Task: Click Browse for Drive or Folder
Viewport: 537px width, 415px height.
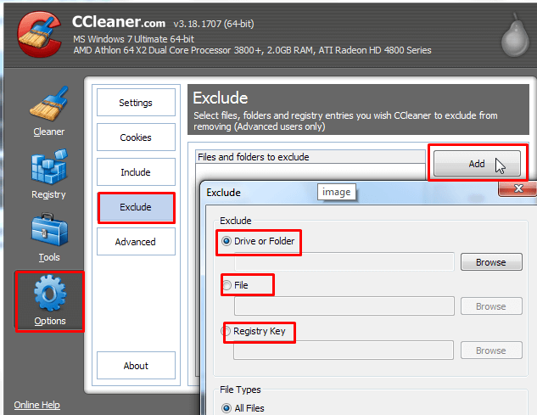Action: (491, 262)
